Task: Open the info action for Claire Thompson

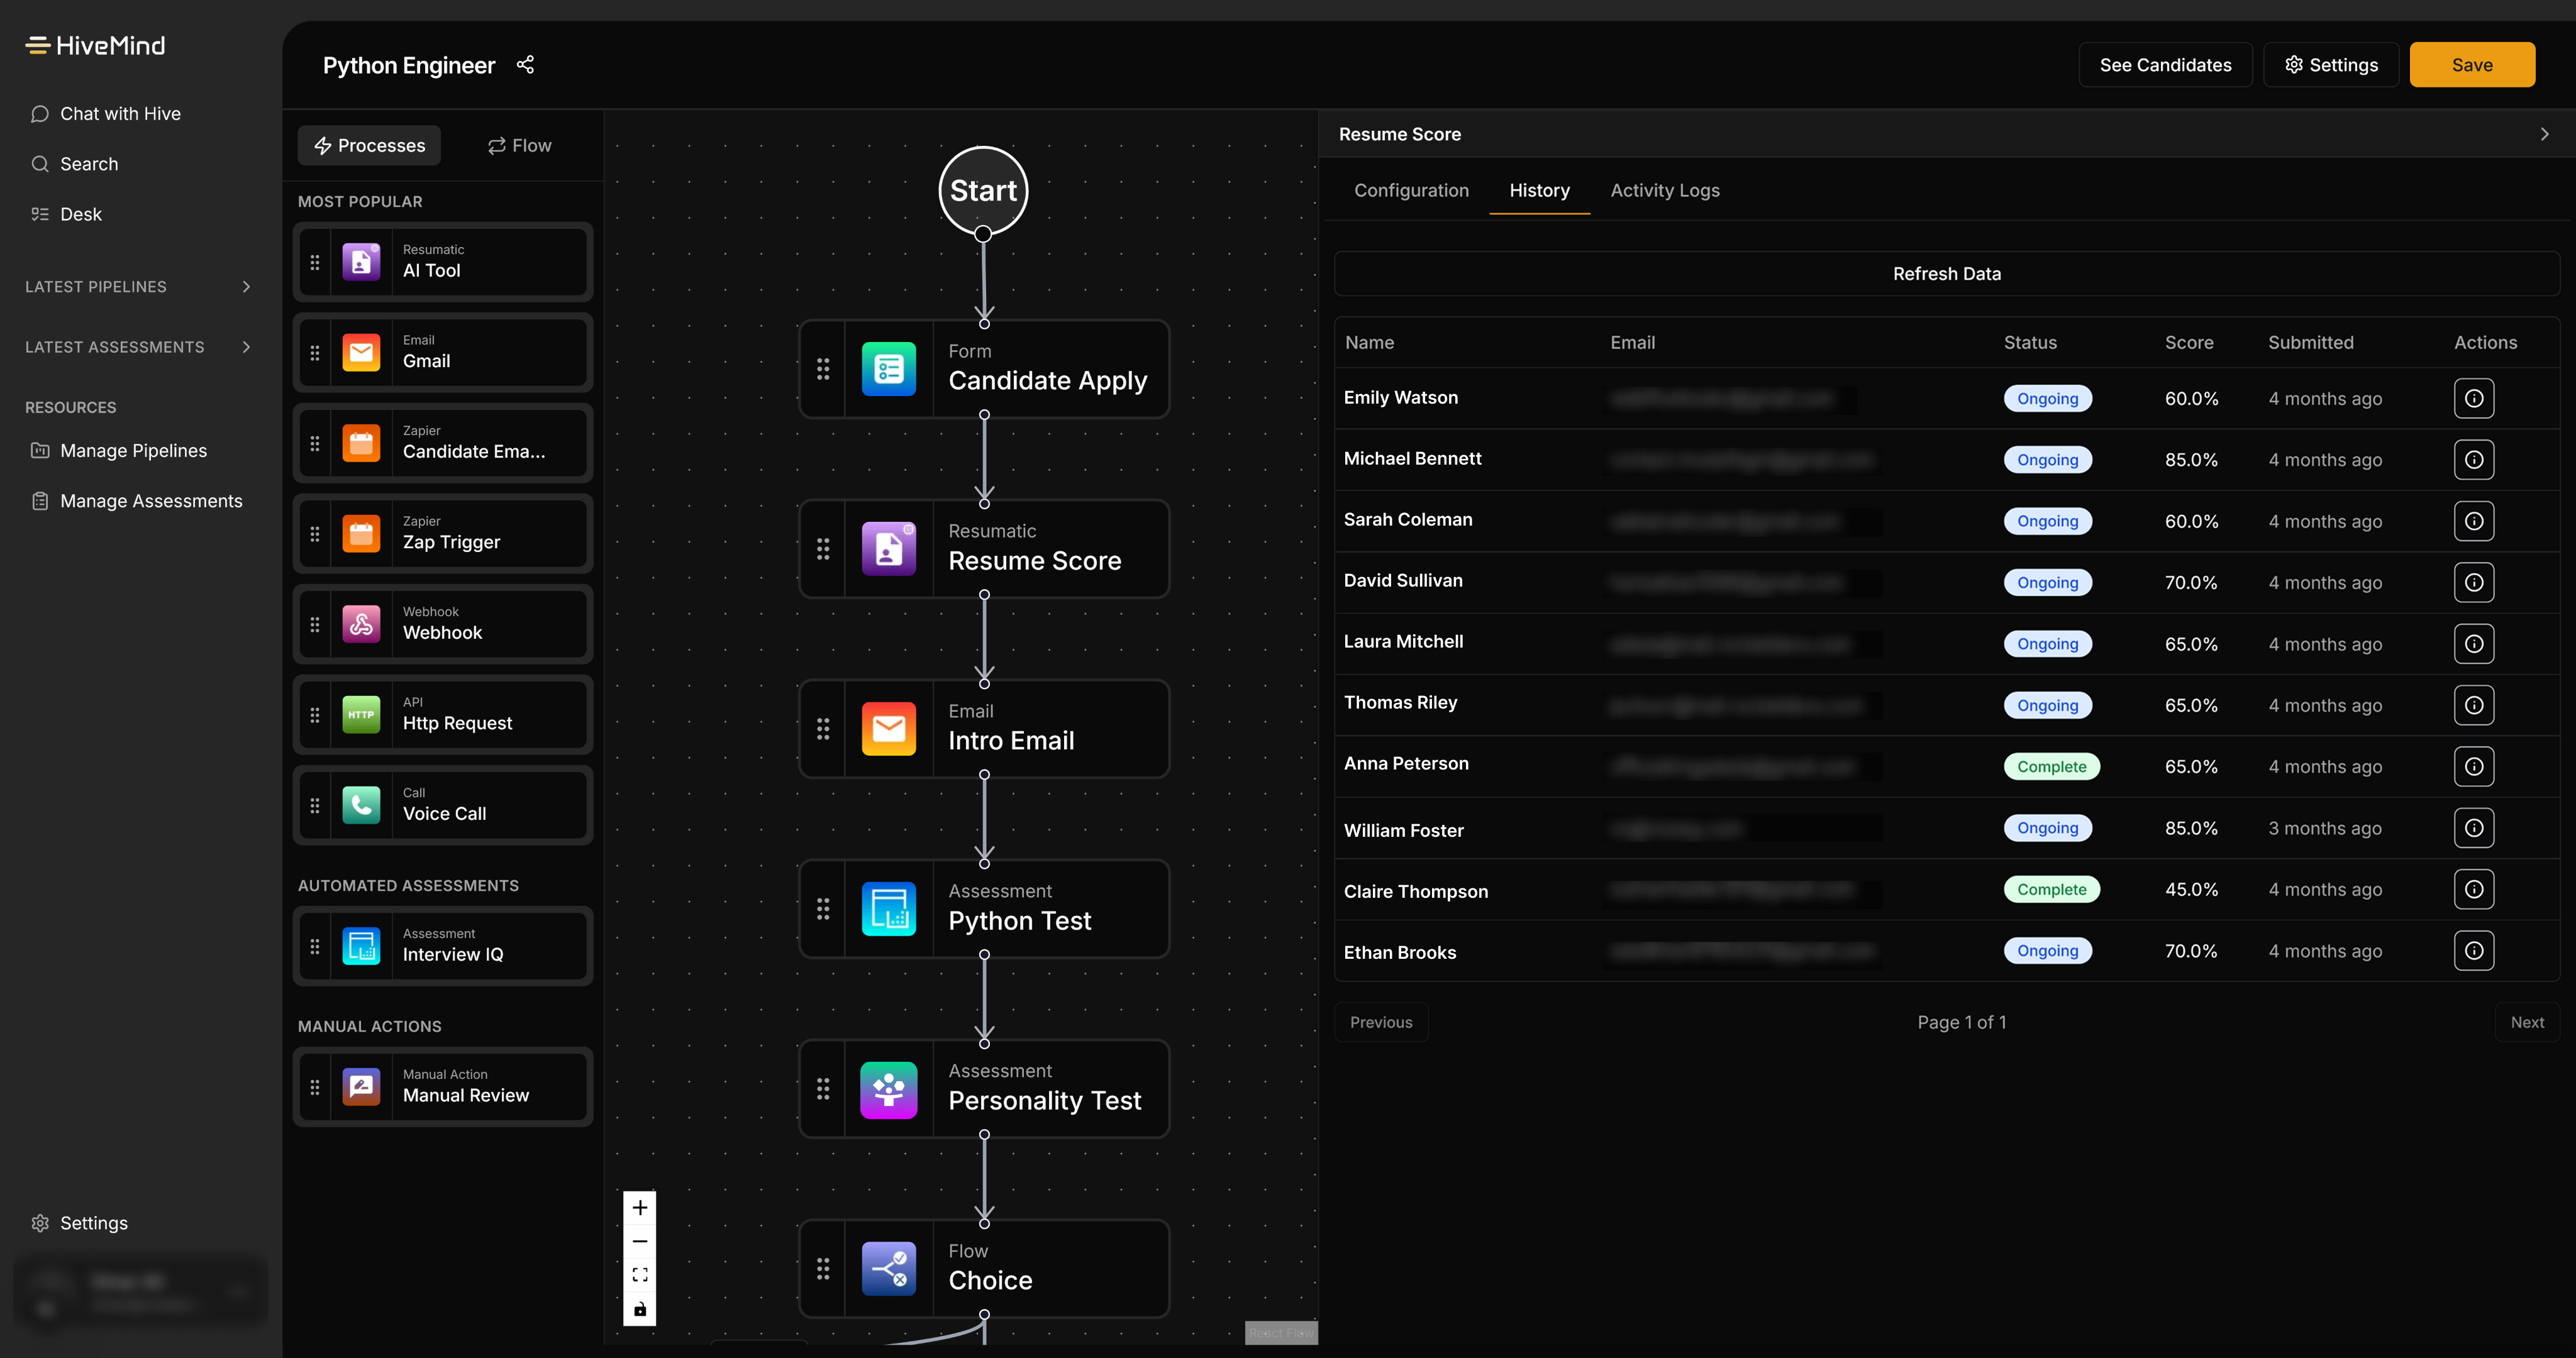Action: click(x=2474, y=889)
